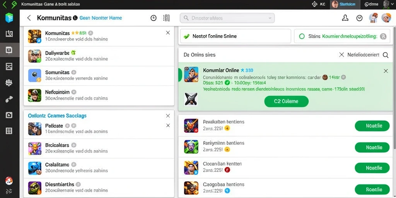Click the search magnifier beside Netieliodoeniert

[x=386, y=55]
